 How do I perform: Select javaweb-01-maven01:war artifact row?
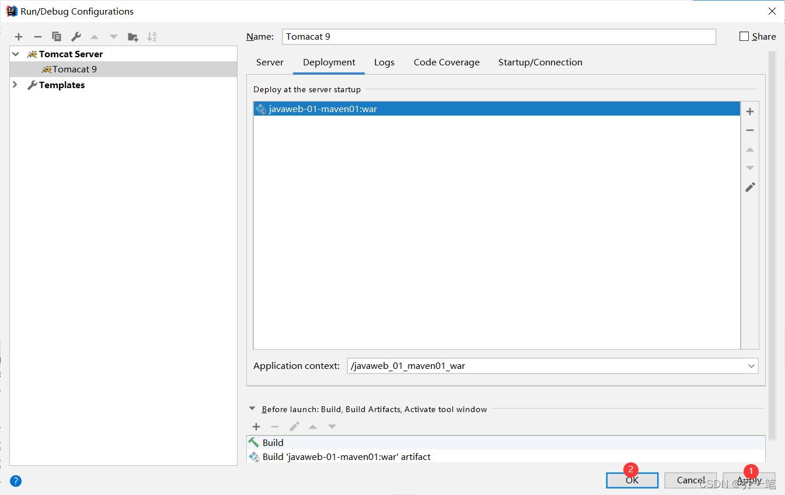pos(497,109)
